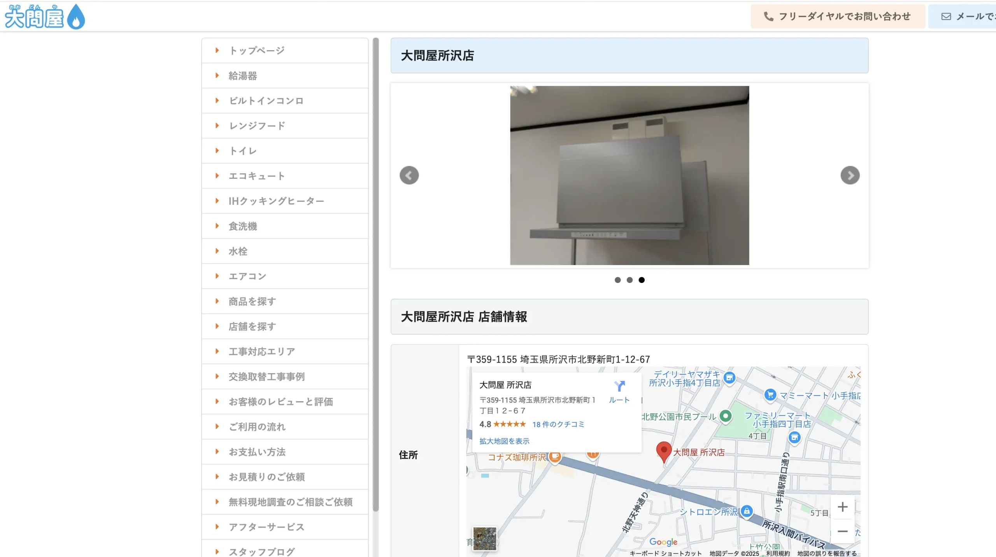
Task: Click the red 大問屋 所沢店 map pin
Action: tap(664, 451)
